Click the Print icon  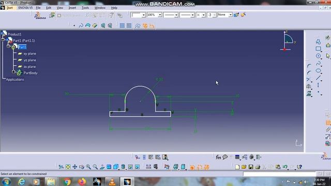click(x=258, y=167)
